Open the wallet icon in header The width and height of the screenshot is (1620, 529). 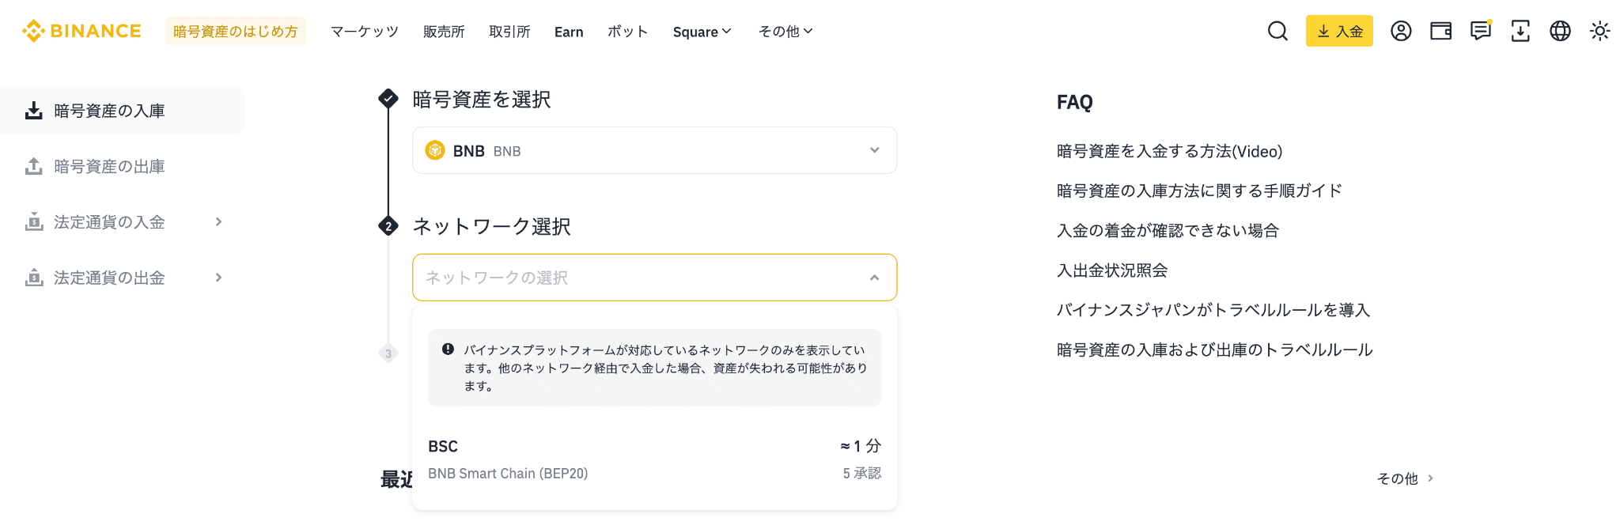[x=1440, y=32]
